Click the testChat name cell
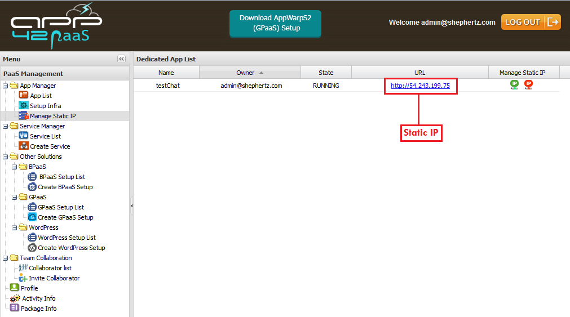Image resolution: width=570 pixels, height=317 pixels. pos(167,86)
